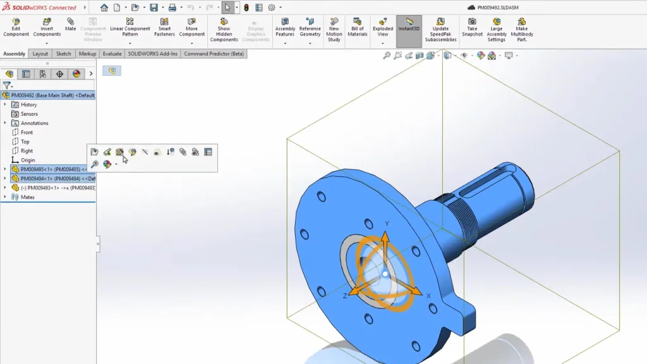Screen dimensions: 647x364
Task: Open the SOLIDWORKS Add-Ins tab
Action: click(x=152, y=54)
